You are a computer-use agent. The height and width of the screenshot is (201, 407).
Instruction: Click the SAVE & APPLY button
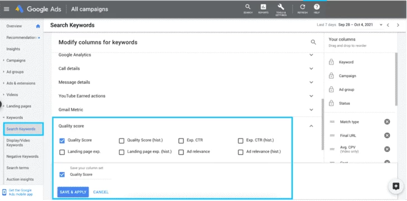(73, 192)
